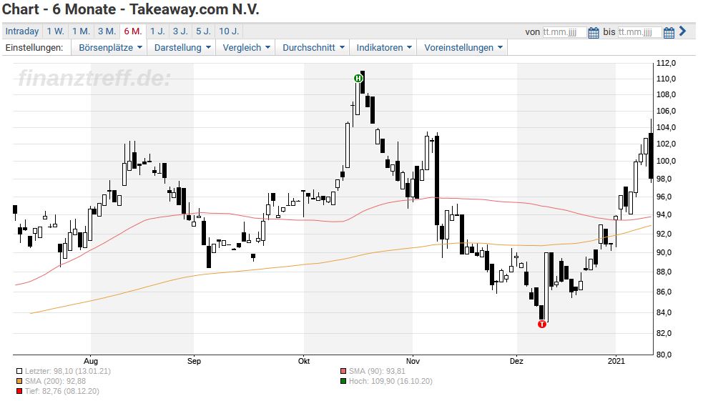Image resolution: width=703 pixels, height=406 pixels.
Task: Click the '112,0' y-axis value
Action: (x=667, y=63)
